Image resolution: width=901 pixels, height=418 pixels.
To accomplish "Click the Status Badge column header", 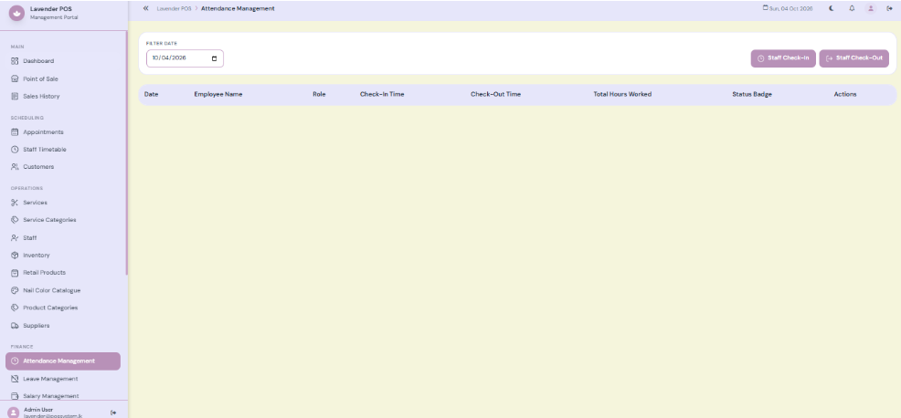I will [x=752, y=94].
